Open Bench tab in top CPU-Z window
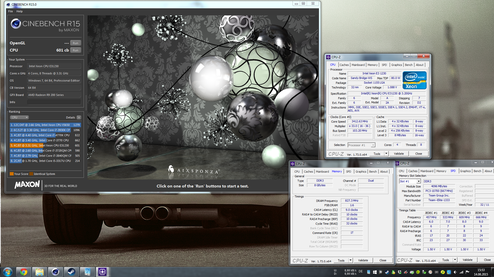 (409, 65)
